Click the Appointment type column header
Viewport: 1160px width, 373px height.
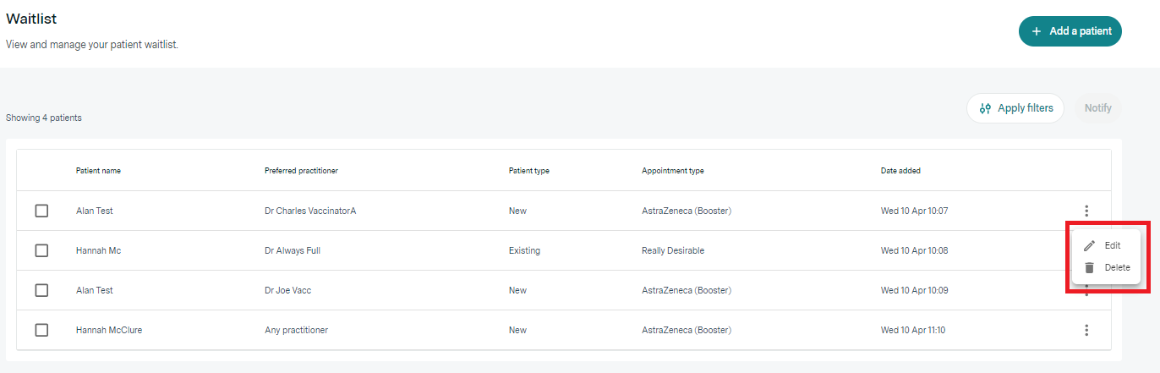pyautogui.click(x=672, y=171)
